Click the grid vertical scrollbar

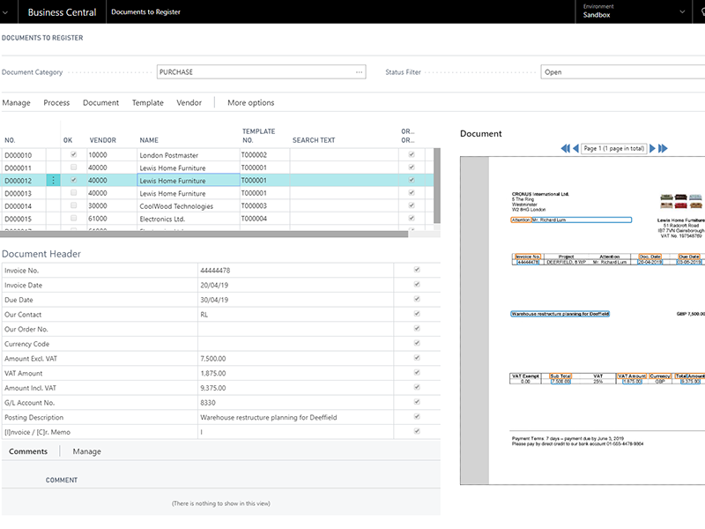(436, 186)
